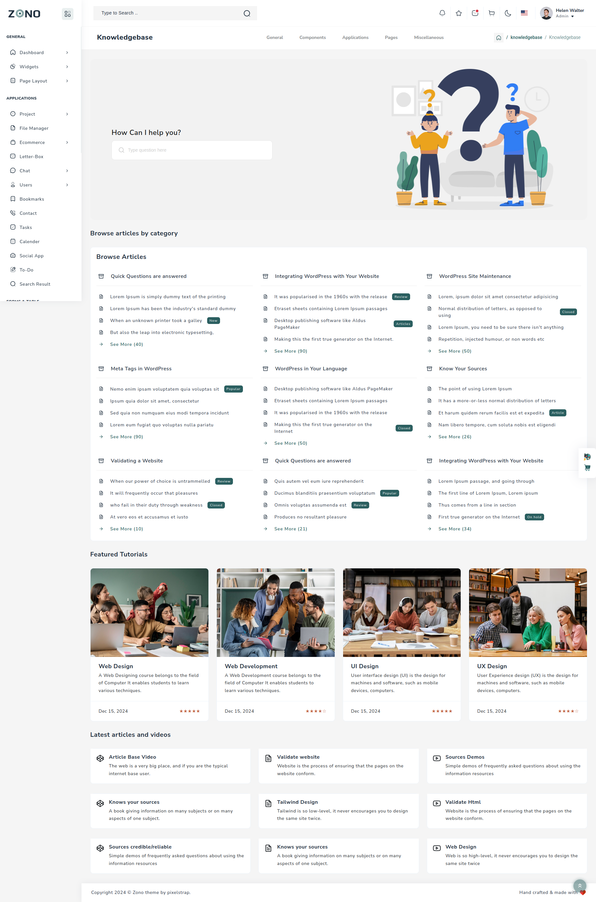Viewport: 596px width, 902px height.
Task: Click the sidebar grid toggle icon
Action: tap(68, 14)
